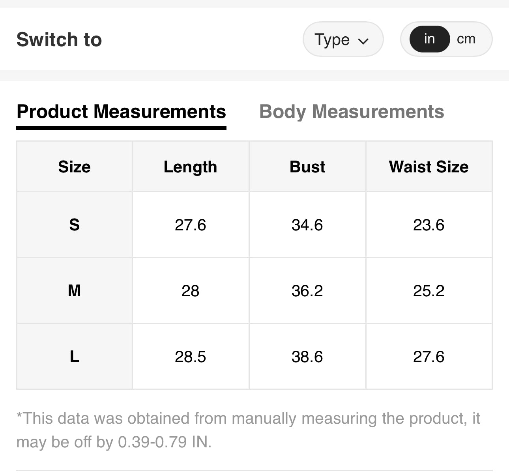The height and width of the screenshot is (473, 509).
Task: Click the Length column header
Action: [x=190, y=167]
